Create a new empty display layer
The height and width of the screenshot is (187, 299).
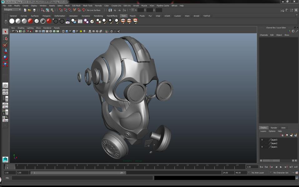click(291, 135)
